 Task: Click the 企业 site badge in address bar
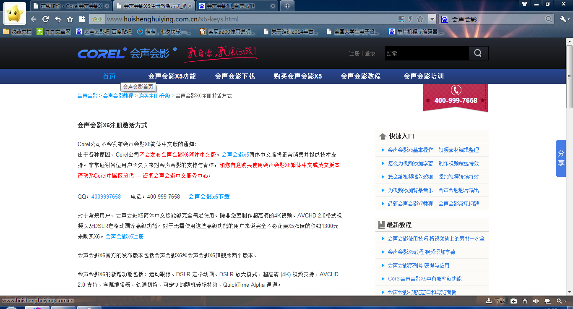tap(97, 19)
